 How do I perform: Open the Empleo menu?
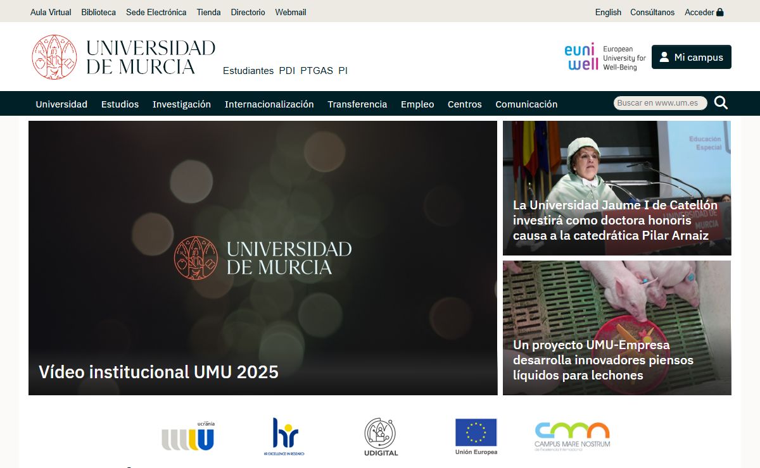(417, 104)
